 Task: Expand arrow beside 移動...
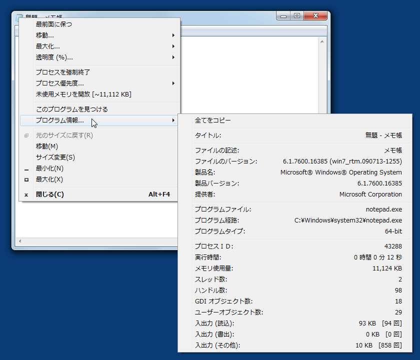coord(173,35)
